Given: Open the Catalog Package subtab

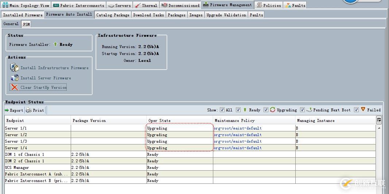Looking at the screenshot, I should tap(113, 15).
